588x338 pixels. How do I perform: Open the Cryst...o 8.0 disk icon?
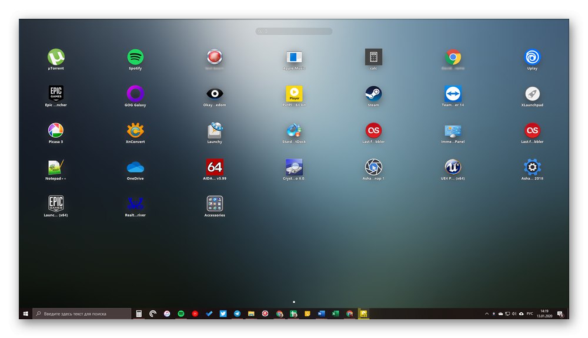[x=294, y=167]
